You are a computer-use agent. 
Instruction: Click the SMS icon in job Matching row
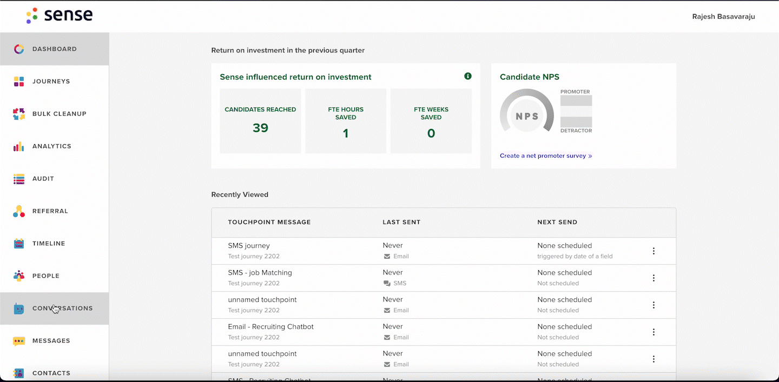pos(387,284)
